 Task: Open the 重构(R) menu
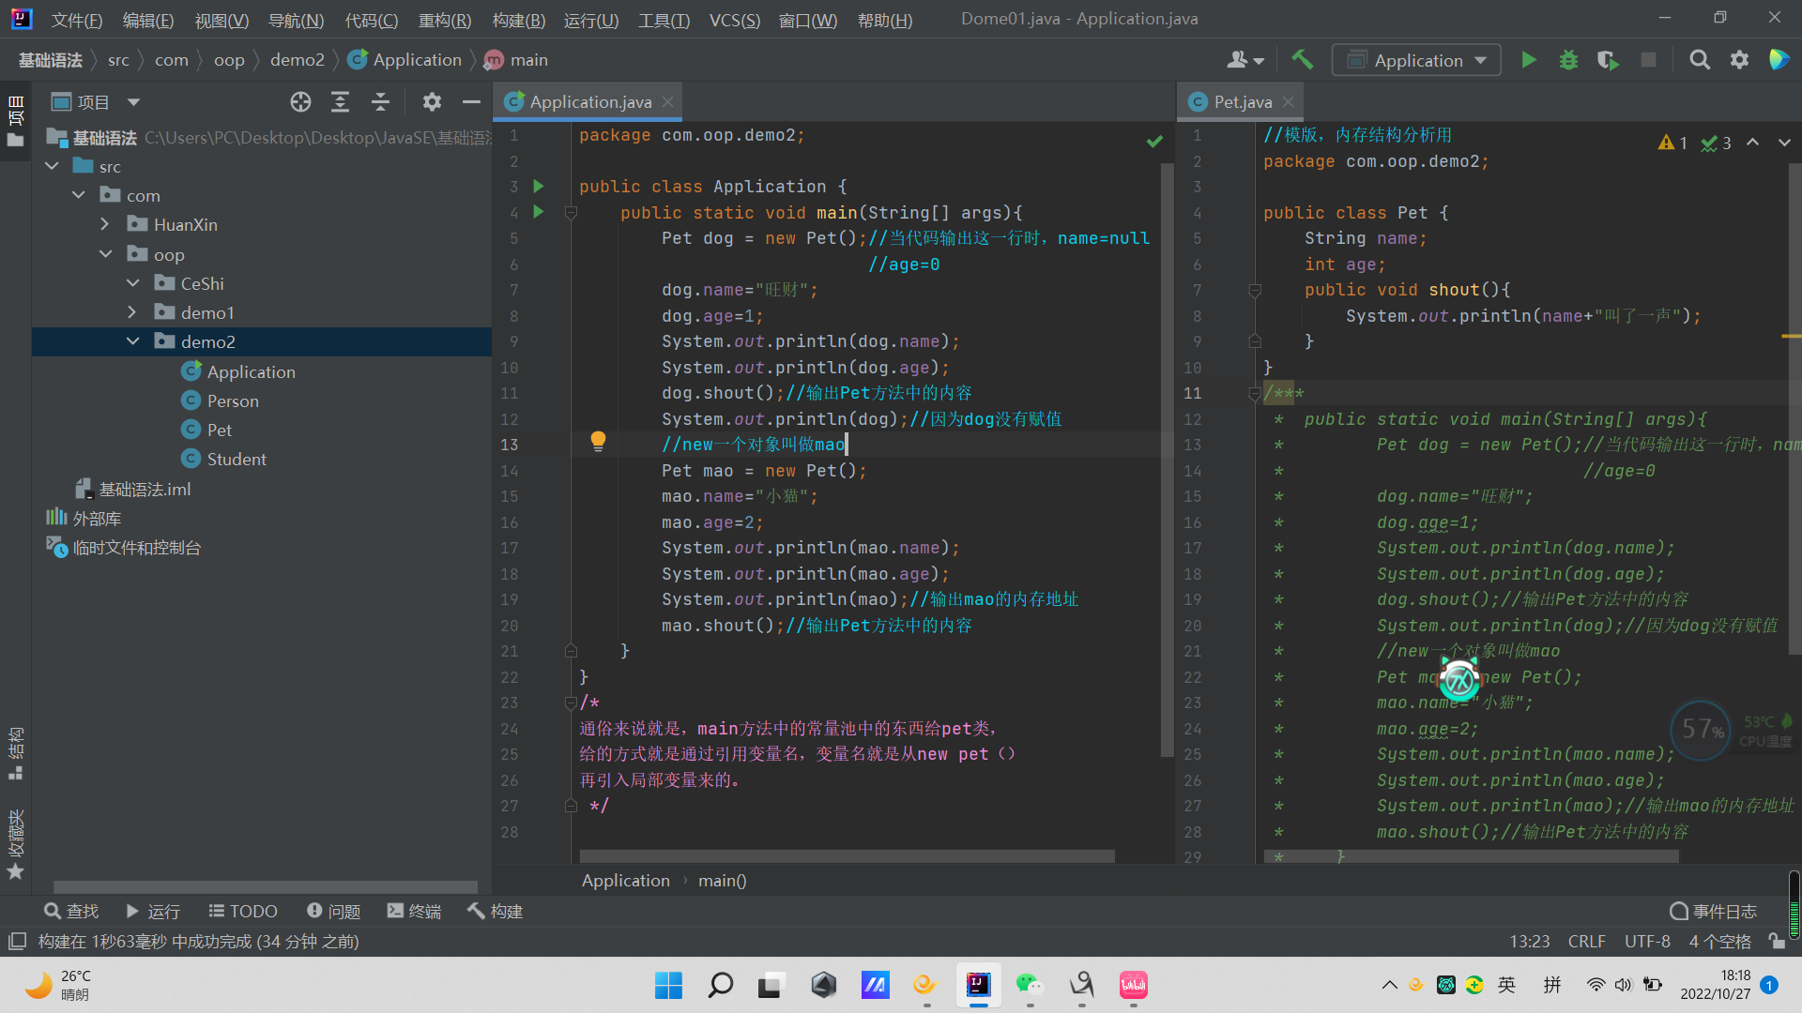point(444,20)
